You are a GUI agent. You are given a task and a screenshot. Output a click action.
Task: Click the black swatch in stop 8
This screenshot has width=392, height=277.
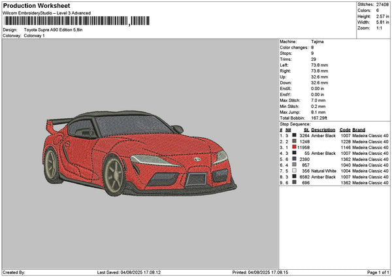tap(294, 176)
